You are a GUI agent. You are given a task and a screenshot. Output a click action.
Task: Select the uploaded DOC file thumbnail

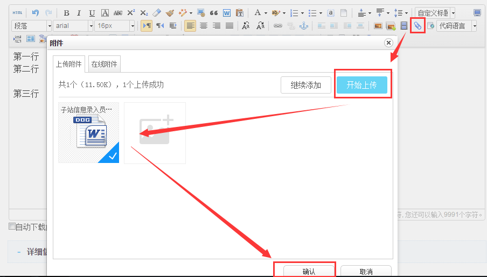89,133
